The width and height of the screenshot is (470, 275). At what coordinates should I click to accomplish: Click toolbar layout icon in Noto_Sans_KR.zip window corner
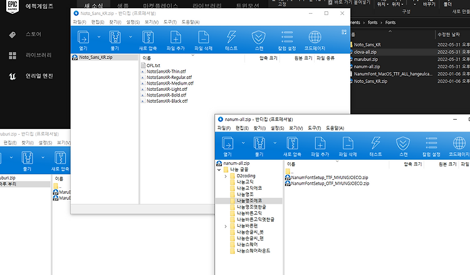(344, 32)
